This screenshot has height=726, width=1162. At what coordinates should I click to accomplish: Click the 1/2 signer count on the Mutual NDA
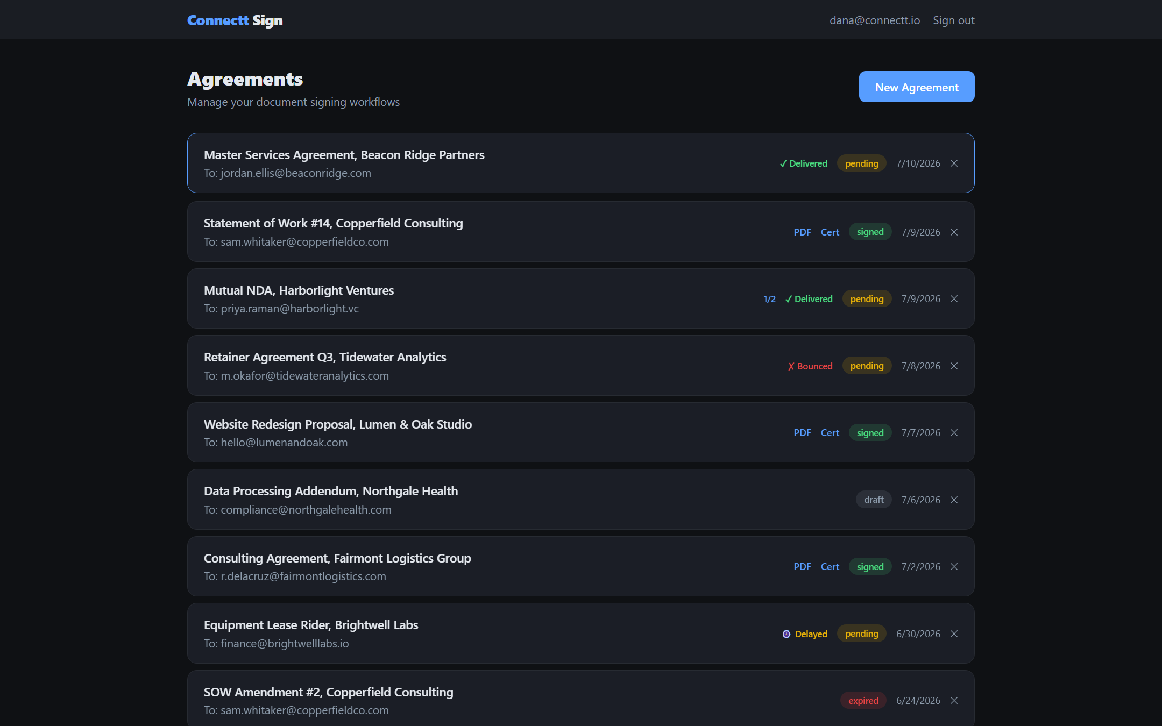[769, 298]
